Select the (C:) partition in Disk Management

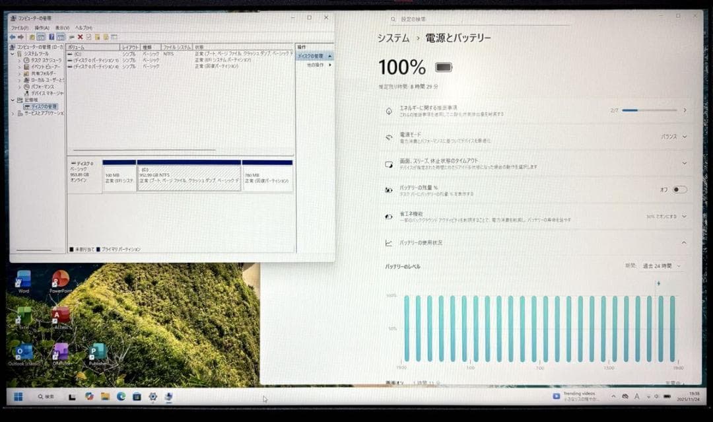pyautogui.click(x=188, y=175)
